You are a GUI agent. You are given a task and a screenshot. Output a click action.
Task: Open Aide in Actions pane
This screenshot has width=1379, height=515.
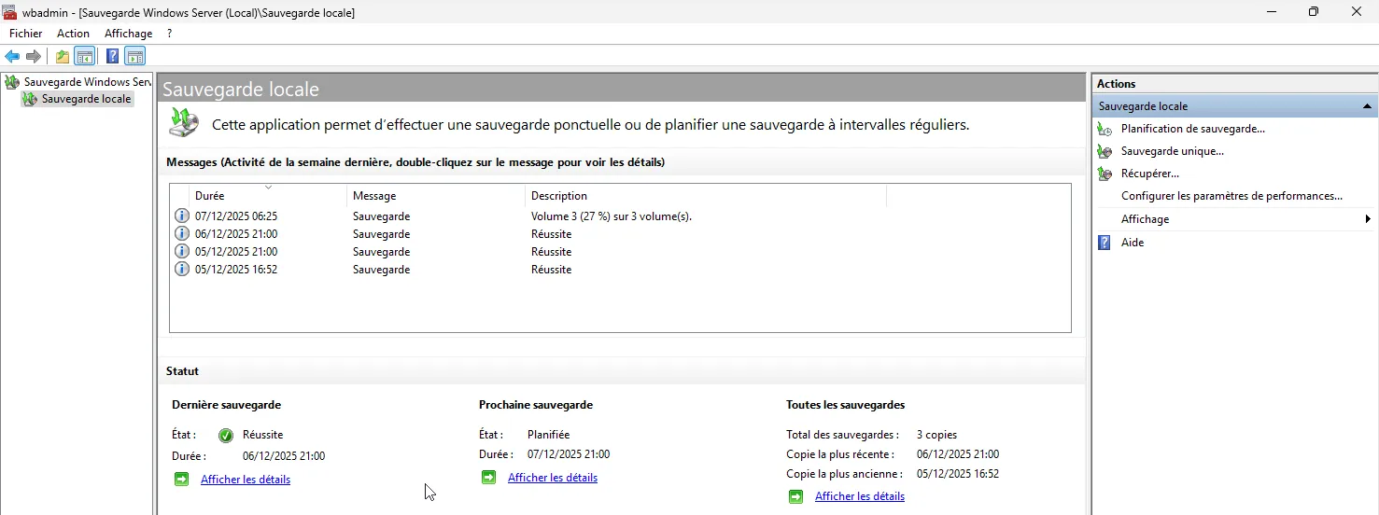(x=1133, y=243)
